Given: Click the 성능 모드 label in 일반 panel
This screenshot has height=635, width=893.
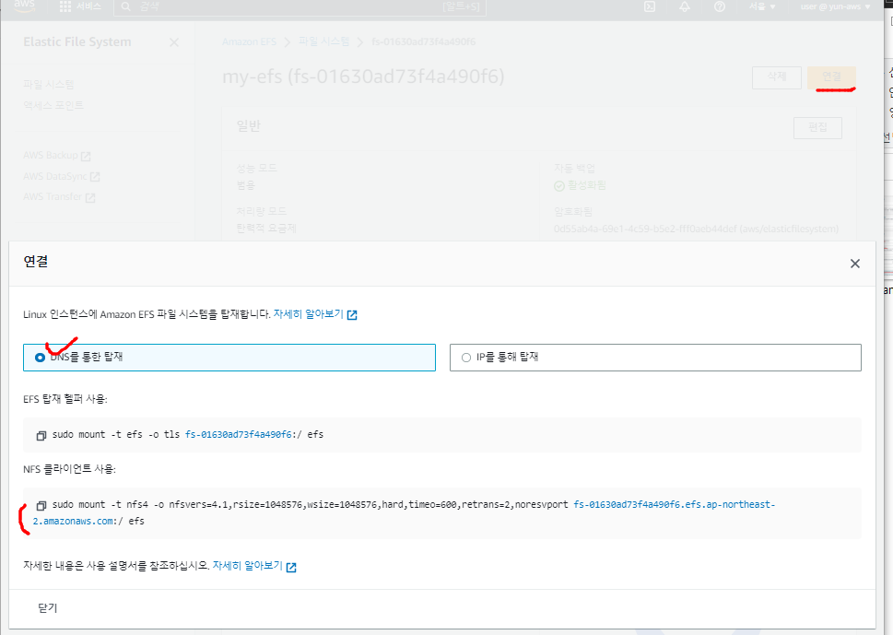Looking at the screenshot, I should [257, 169].
